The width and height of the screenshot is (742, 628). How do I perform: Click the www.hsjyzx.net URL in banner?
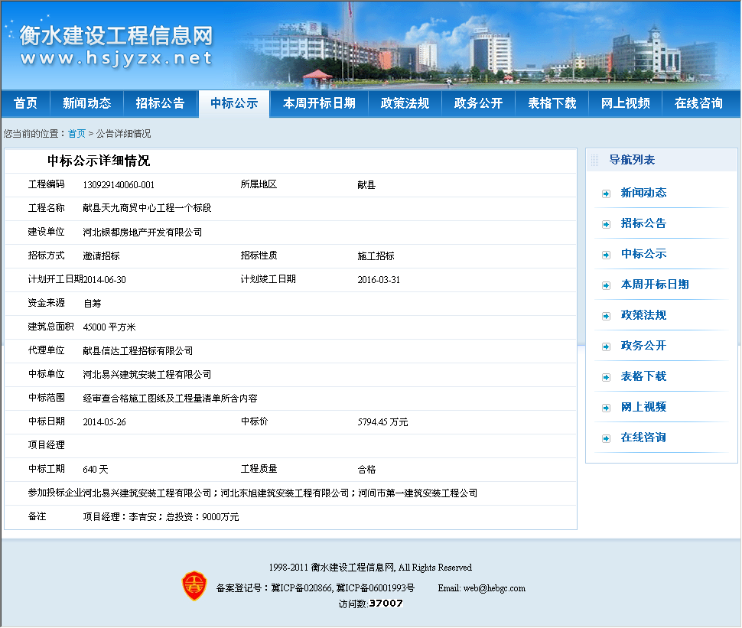(116, 59)
